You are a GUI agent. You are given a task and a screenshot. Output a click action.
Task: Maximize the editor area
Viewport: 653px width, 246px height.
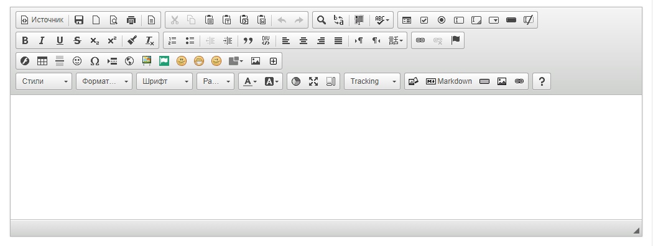313,81
